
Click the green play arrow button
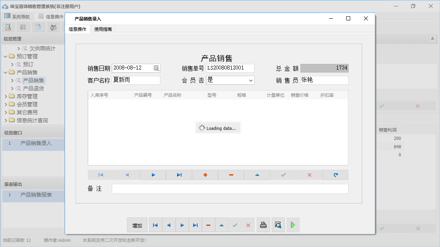[293, 225]
